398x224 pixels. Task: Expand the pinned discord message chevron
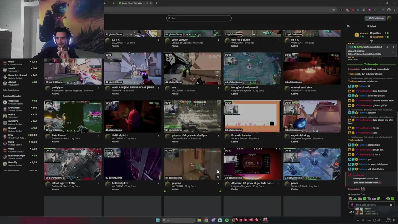point(393,52)
